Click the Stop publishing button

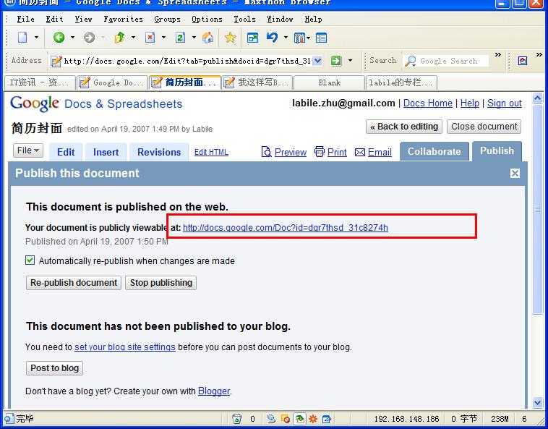point(161,283)
